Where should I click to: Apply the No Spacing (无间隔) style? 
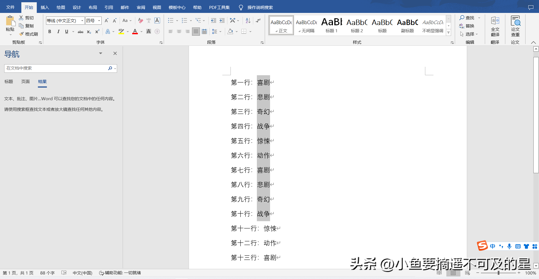pyautogui.click(x=306, y=25)
